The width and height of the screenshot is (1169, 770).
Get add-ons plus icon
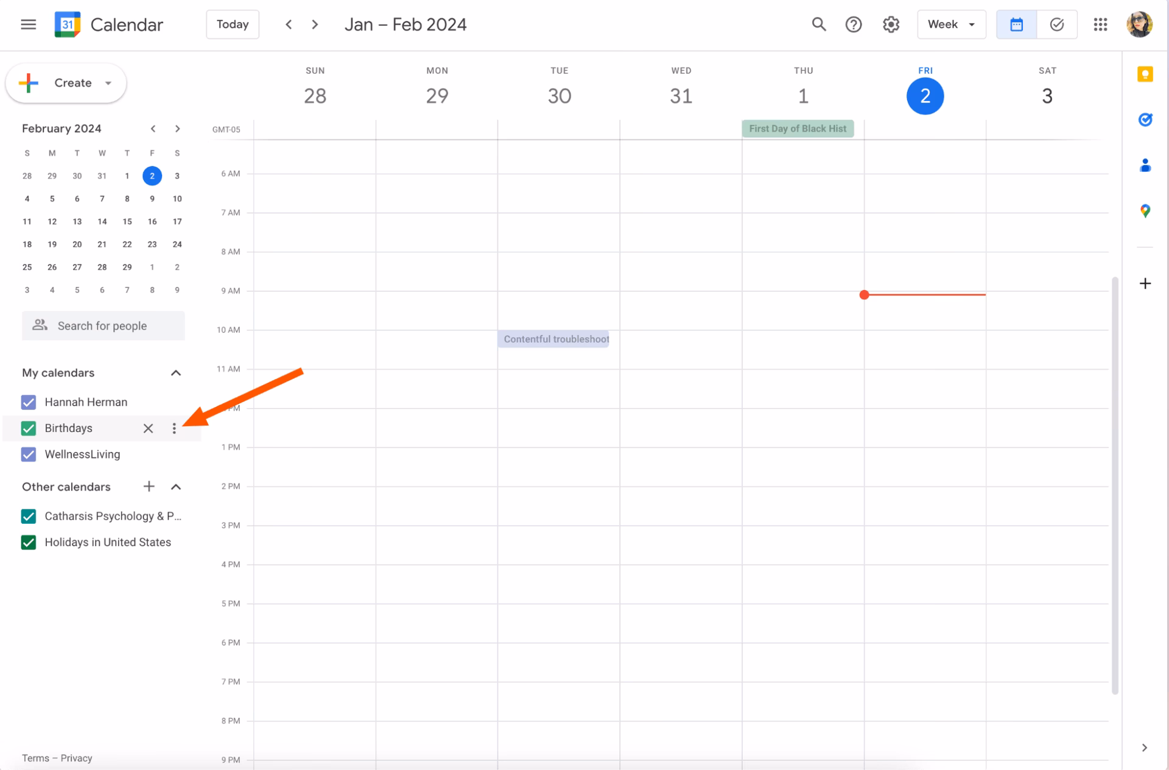[x=1145, y=283]
